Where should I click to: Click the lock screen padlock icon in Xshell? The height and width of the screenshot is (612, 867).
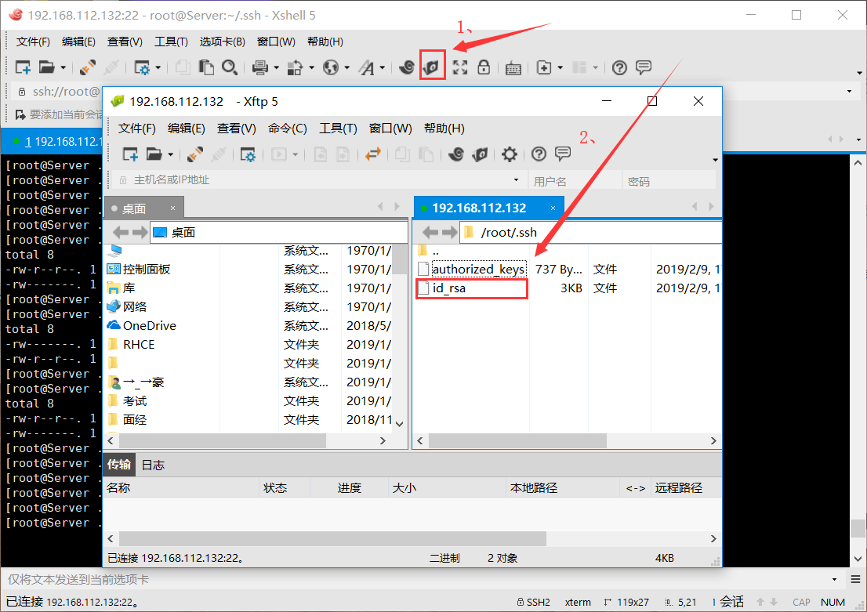[484, 67]
